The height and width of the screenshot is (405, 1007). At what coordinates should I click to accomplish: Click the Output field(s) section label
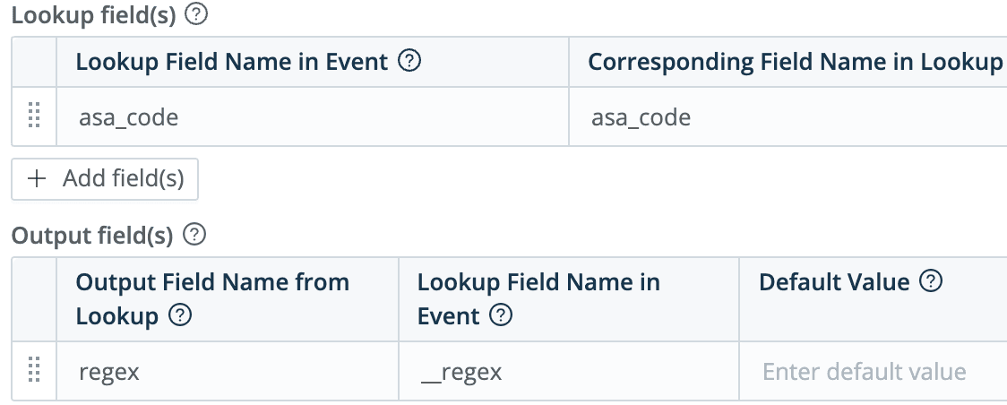click(92, 236)
